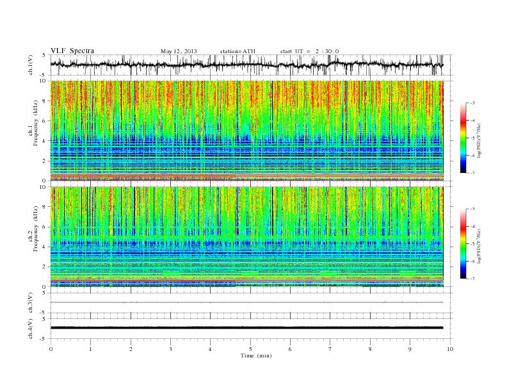The height and width of the screenshot is (392, 507).
Task: Click the 'May 12, 2013' date label
Action: click(179, 51)
